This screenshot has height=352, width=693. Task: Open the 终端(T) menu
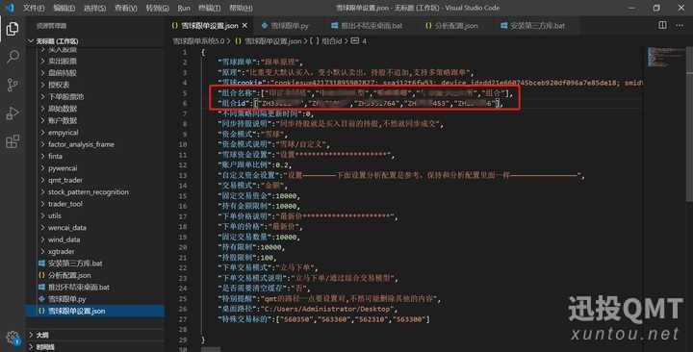[210, 8]
